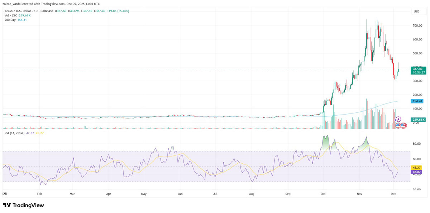Click the Dec label on time axis
This screenshot has height=213, width=430.
(393, 194)
